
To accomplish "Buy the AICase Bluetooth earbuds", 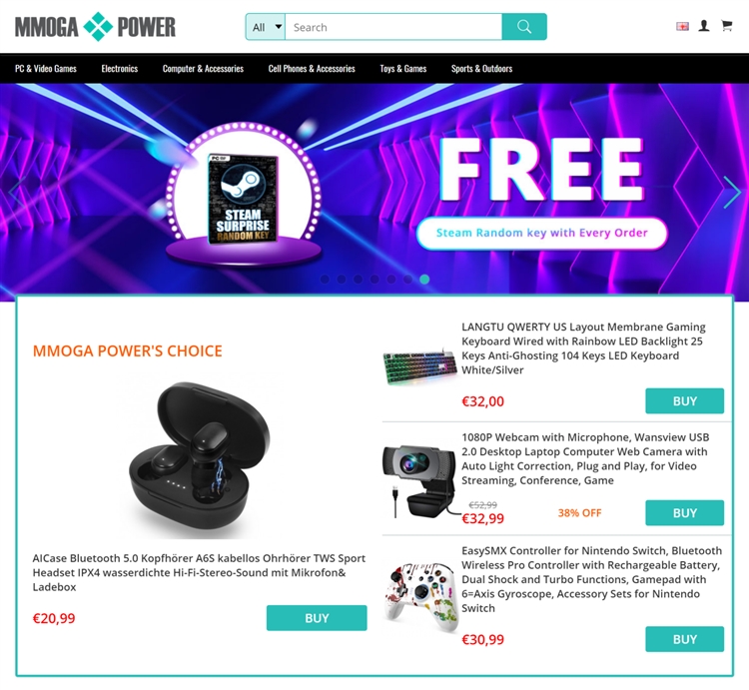I will [x=317, y=618].
